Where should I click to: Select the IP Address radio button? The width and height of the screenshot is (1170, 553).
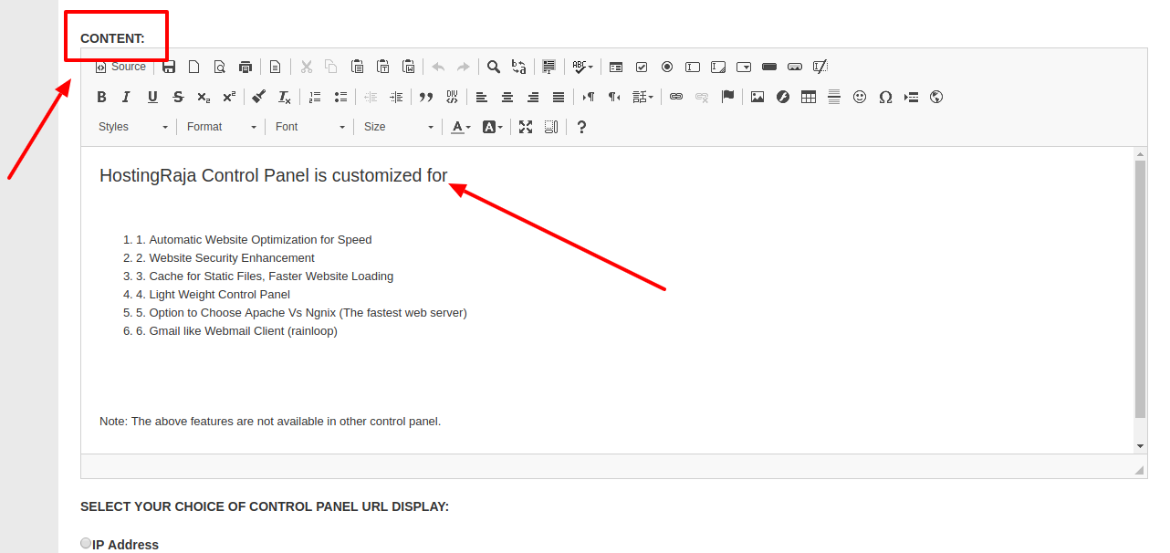[x=86, y=543]
